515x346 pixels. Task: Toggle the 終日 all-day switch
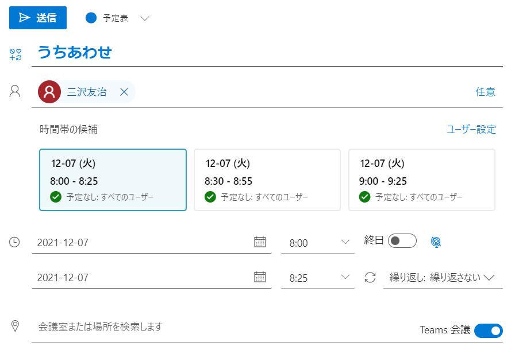click(402, 241)
